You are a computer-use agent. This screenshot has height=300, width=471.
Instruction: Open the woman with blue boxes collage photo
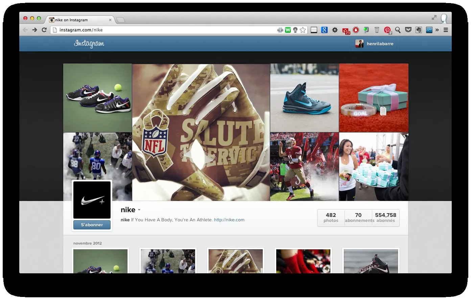coord(374,167)
